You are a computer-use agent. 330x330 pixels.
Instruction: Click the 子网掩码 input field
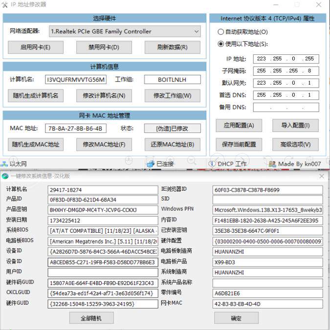pos(286,71)
